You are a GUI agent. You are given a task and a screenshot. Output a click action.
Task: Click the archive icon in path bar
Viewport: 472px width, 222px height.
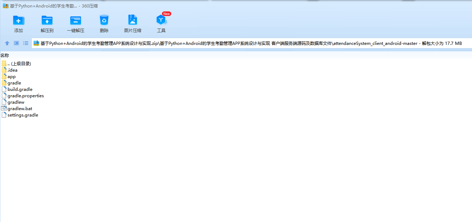[x=36, y=43]
